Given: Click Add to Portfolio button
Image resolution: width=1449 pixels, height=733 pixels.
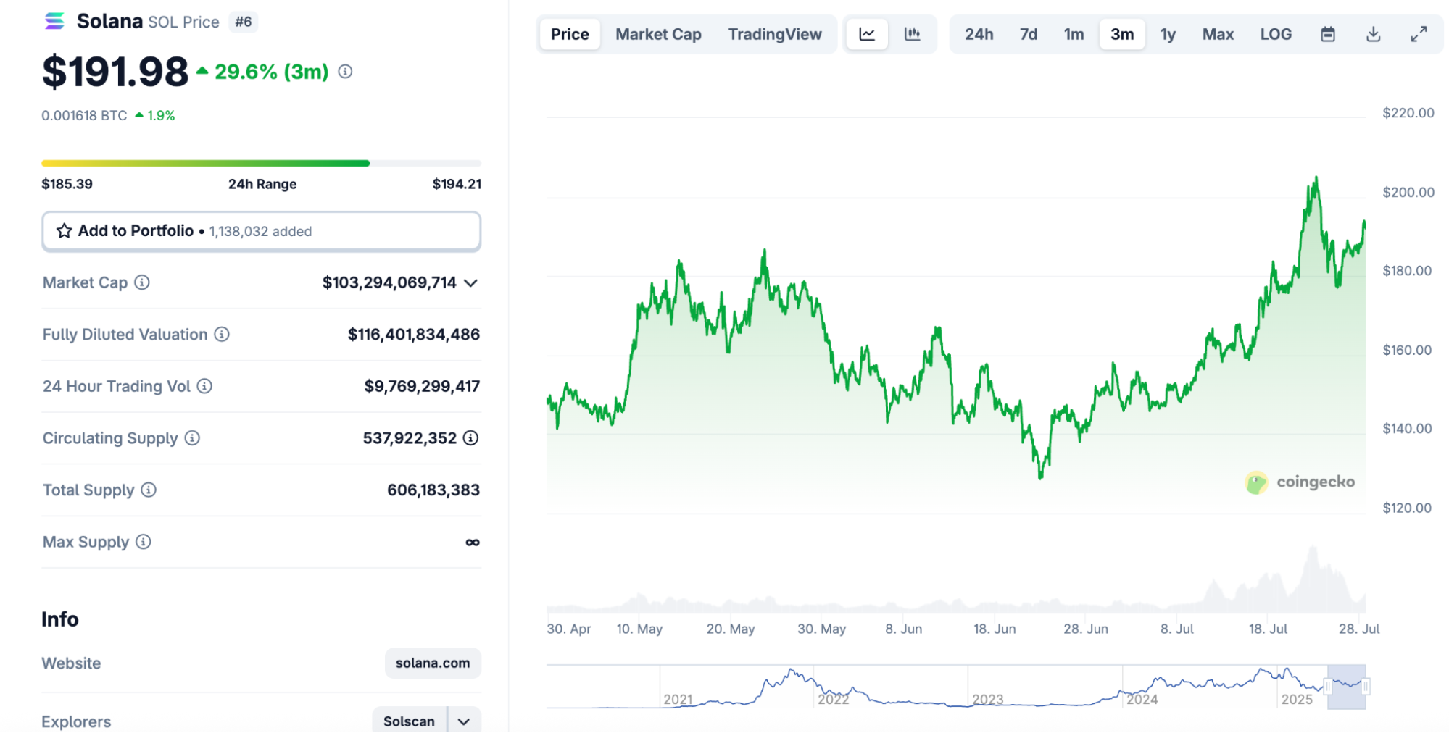Looking at the screenshot, I should click(262, 231).
